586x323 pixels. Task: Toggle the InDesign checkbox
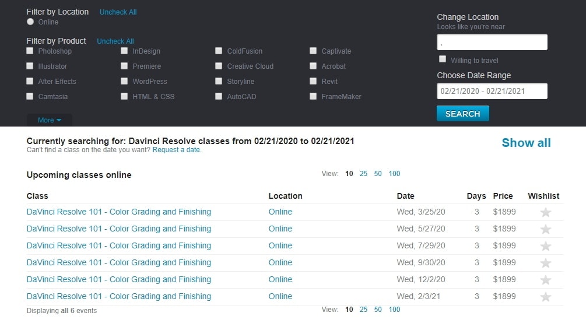tap(124, 51)
